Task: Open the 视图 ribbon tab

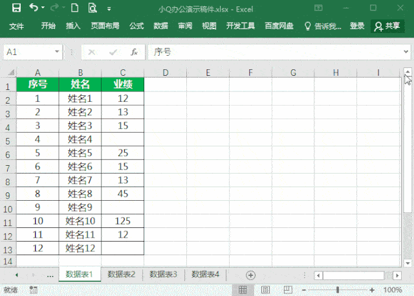Action: pyautogui.click(x=209, y=26)
